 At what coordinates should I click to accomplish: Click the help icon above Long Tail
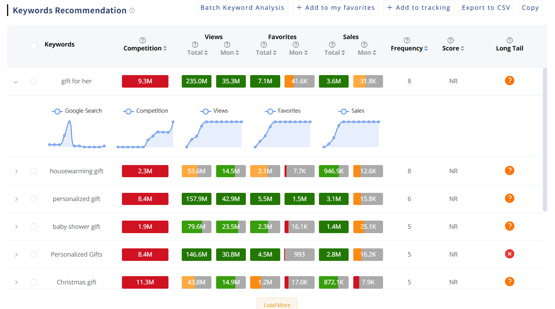[x=510, y=40]
